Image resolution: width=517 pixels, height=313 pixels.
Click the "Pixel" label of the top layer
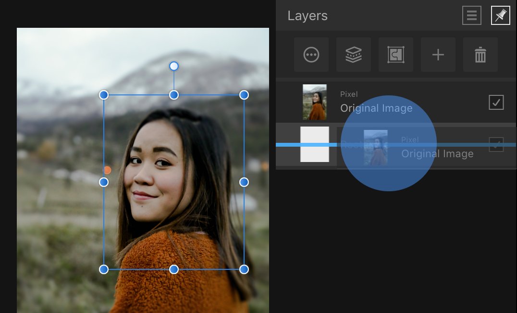tap(349, 94)
